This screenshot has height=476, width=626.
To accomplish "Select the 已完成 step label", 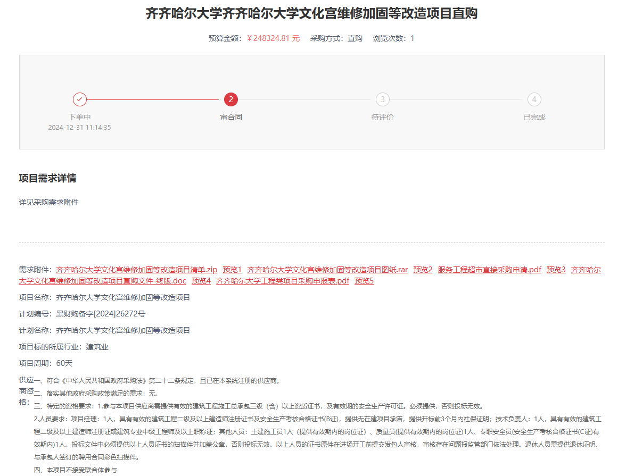I will (x=534, y=117).
